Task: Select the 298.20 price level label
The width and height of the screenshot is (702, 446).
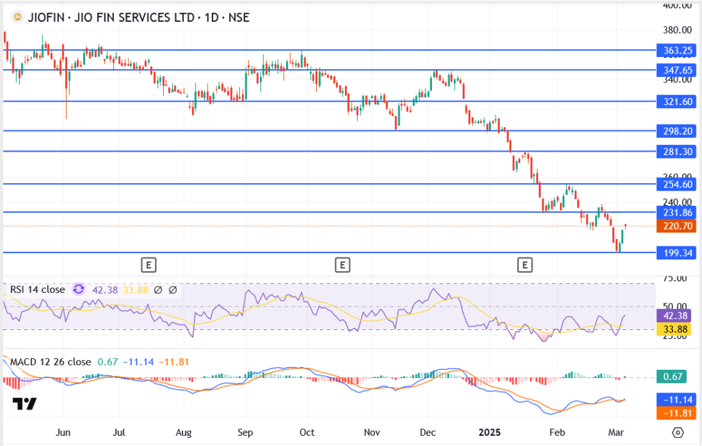Action: (676, 130)
